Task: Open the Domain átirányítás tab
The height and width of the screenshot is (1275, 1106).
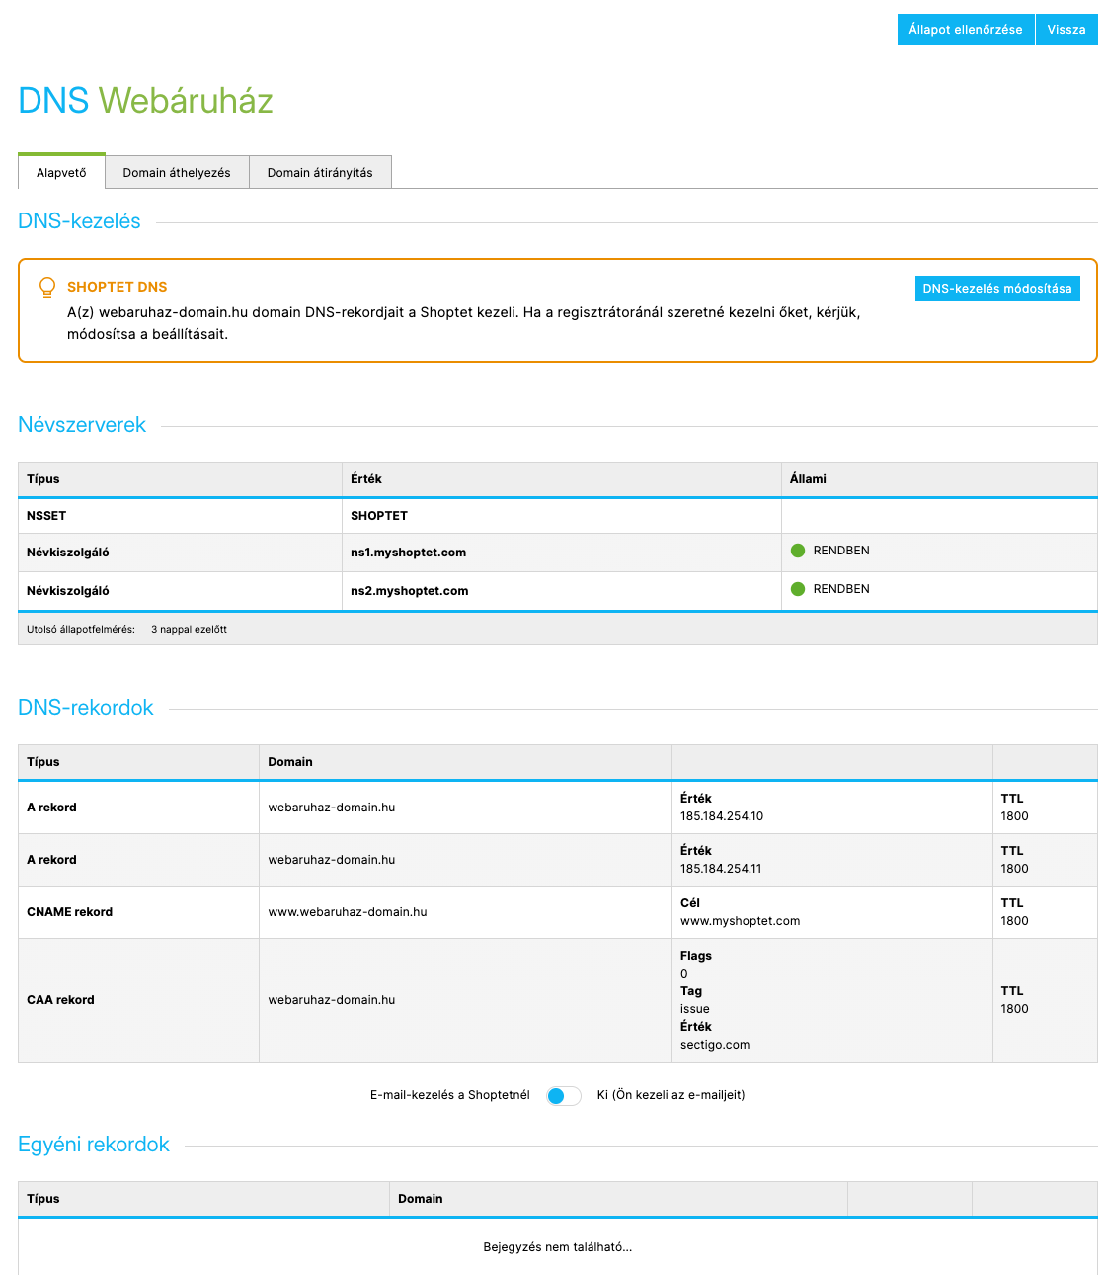Action: click(320, 172)
